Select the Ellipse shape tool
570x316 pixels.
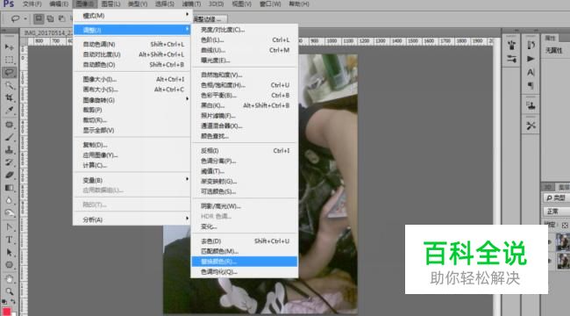coord(9,265)
